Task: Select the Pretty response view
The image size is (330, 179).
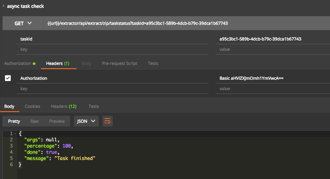Action: pos(14,121)
